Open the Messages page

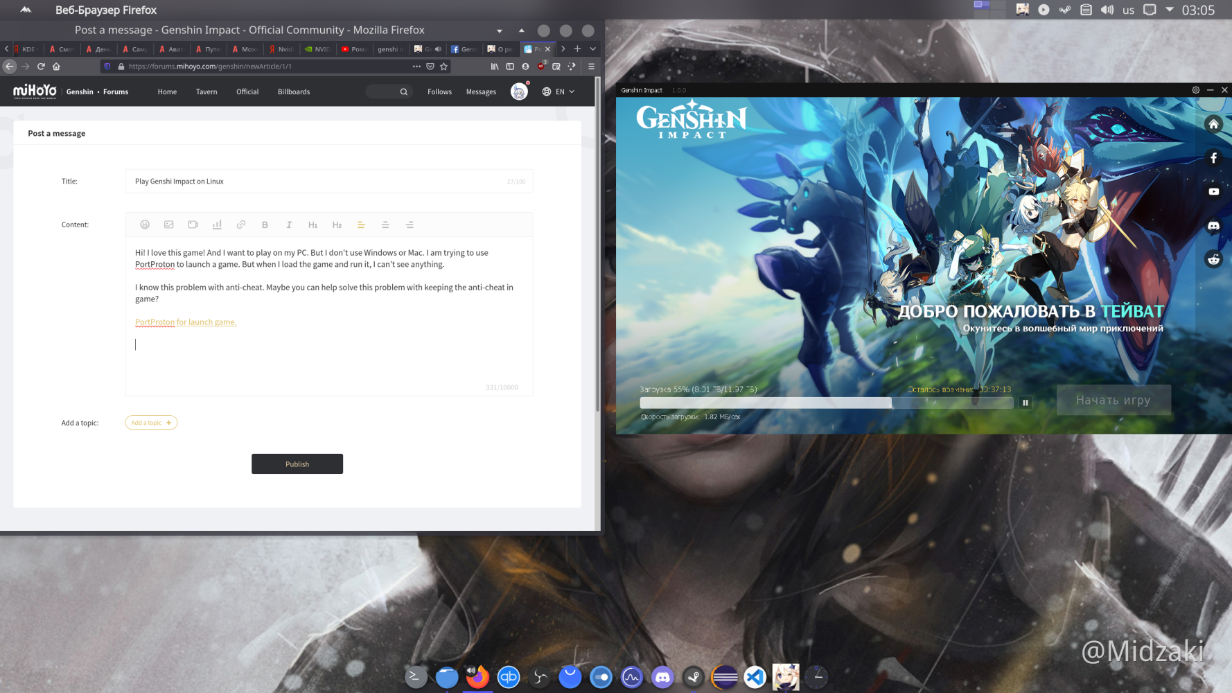pos(481,91)
